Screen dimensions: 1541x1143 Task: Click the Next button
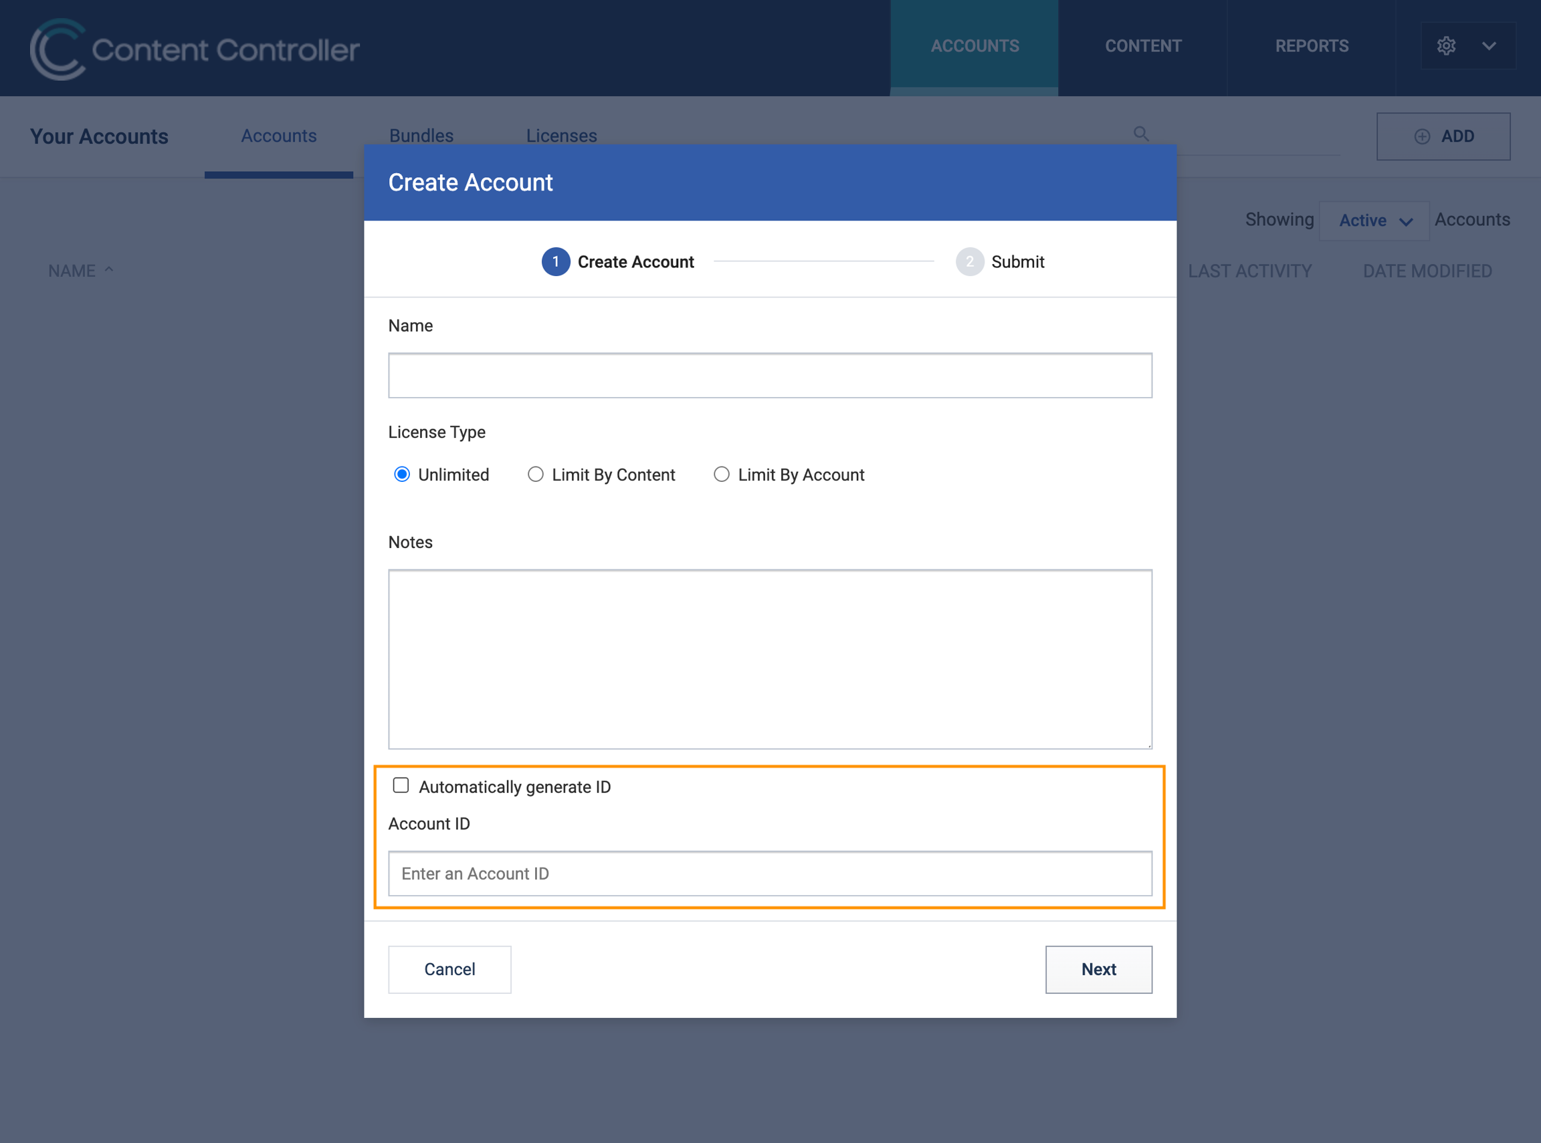[1099, 969]
